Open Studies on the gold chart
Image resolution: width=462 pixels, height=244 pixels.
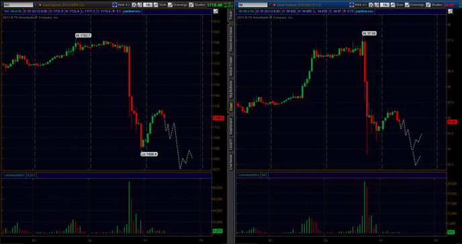(x=197, y=5)
